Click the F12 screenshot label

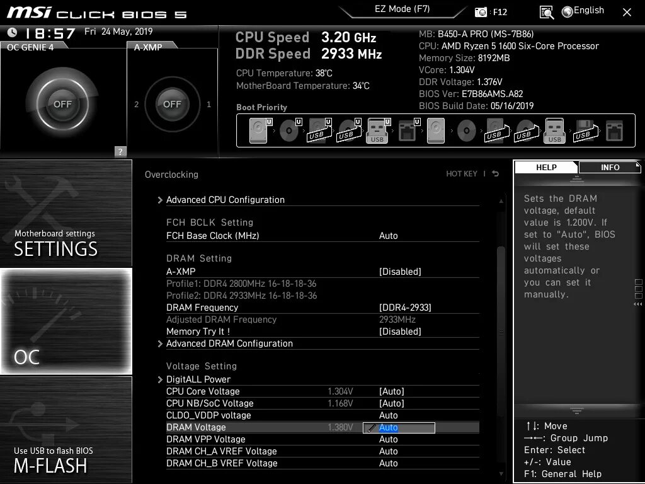pyautogui.click(x=499, y=12)
